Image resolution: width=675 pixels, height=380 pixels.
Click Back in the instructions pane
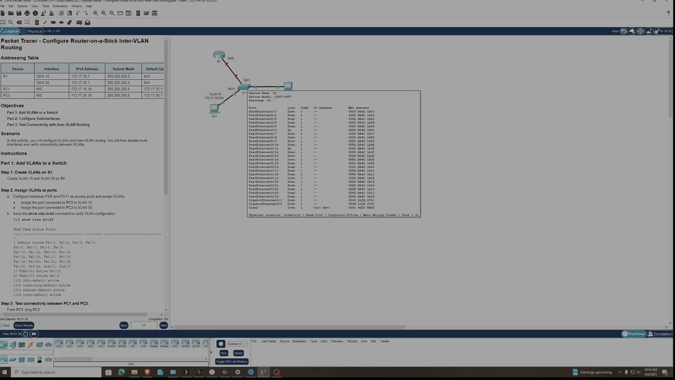(x=124, y=325)
